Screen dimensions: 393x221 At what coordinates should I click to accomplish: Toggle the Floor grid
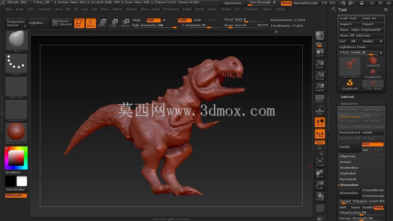[x=320, y=110]
